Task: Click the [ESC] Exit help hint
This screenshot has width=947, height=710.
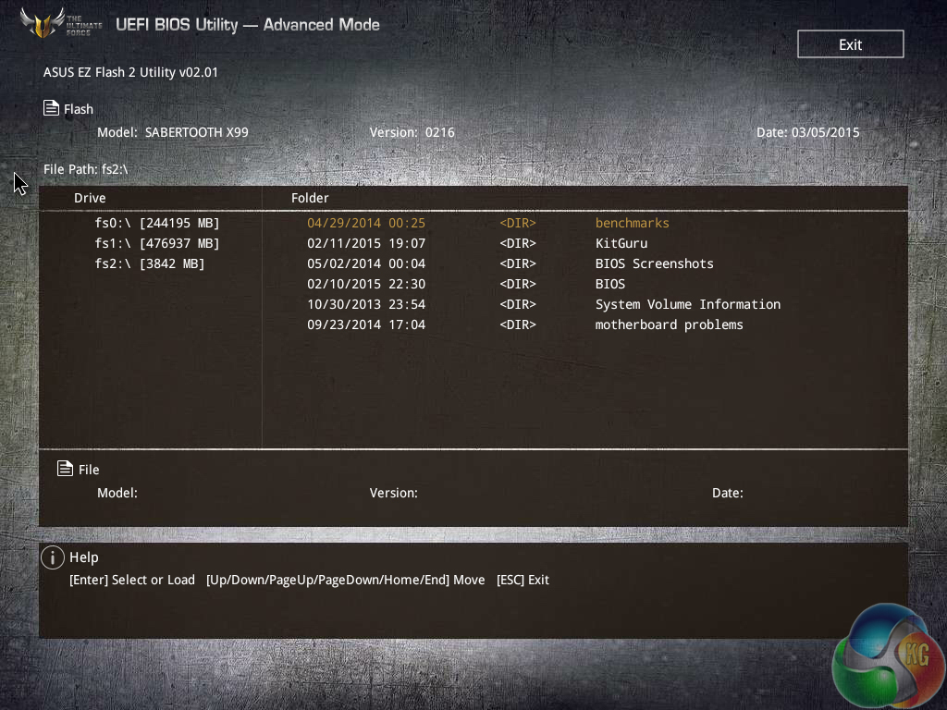Action: pos(523,580)
